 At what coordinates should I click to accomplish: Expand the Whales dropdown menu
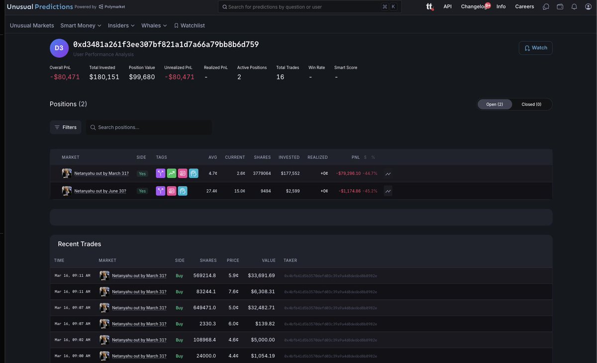154,25
